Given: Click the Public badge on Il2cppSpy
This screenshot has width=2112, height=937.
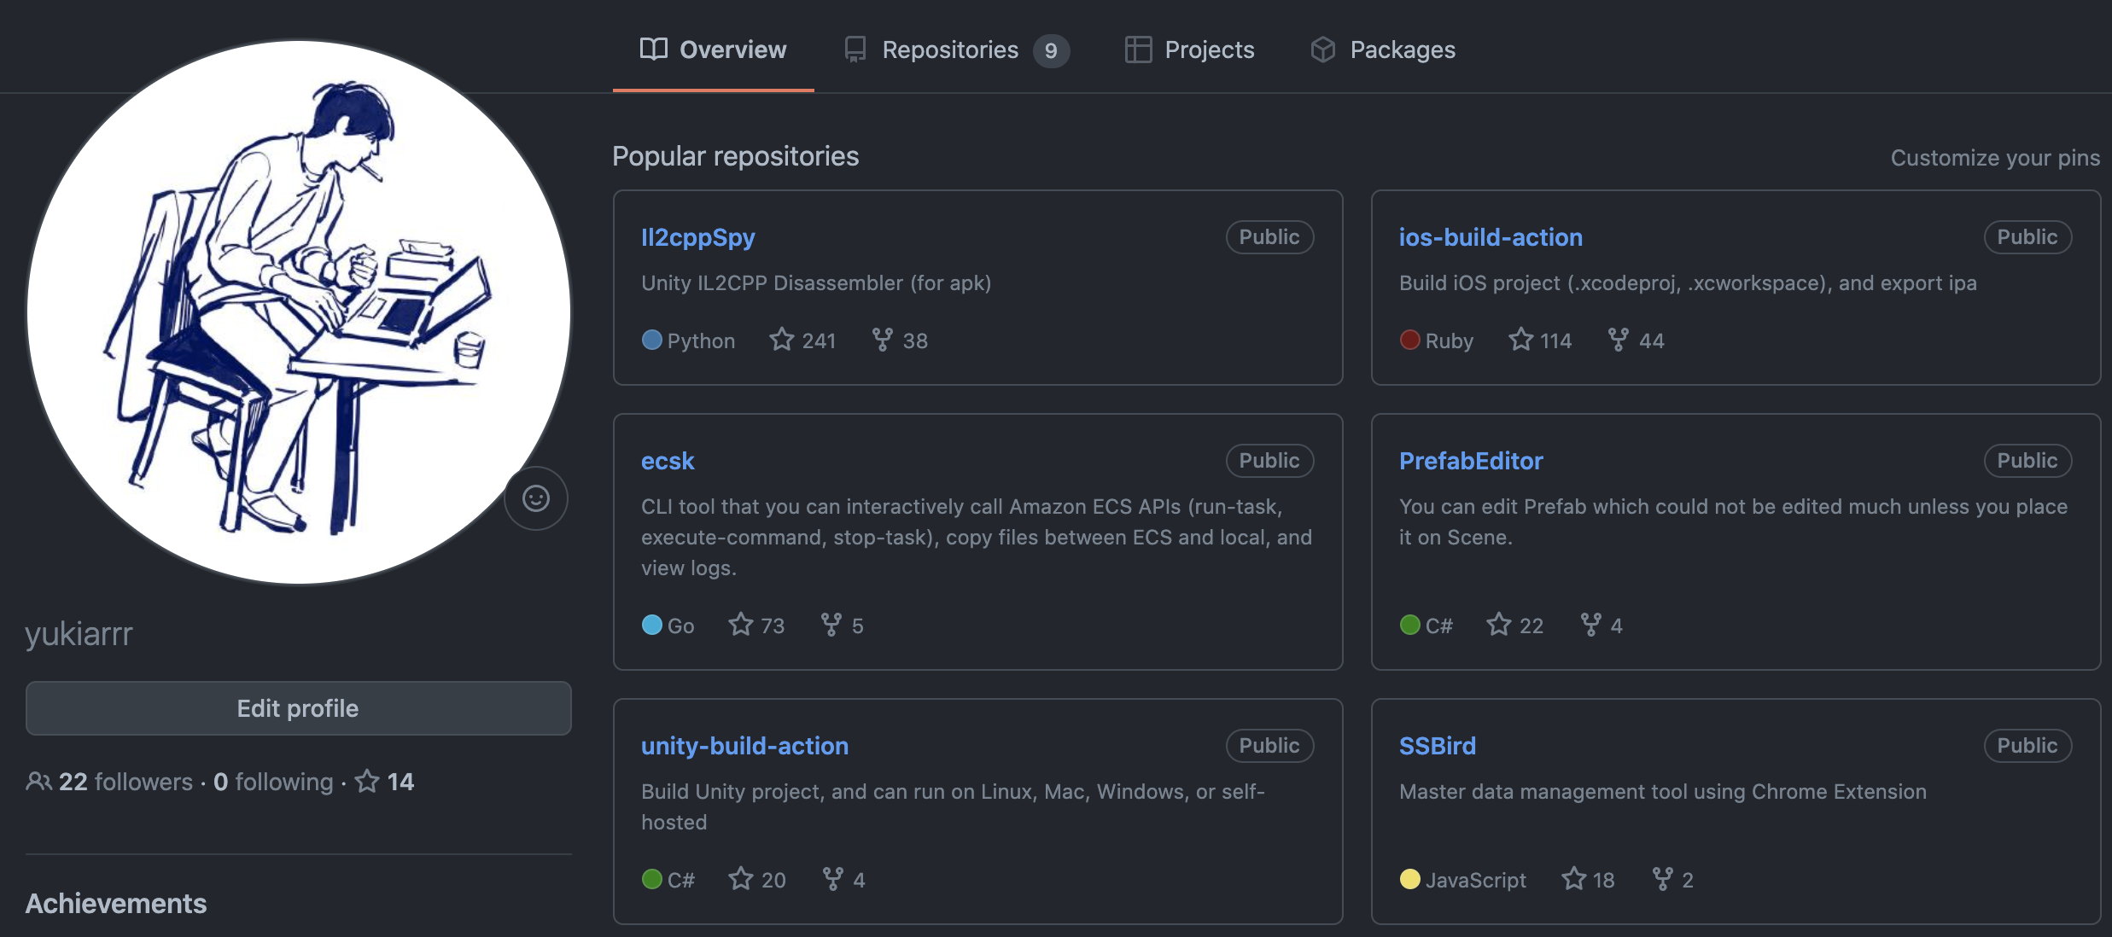Looking at the screenshot, I should point(1269,237).
